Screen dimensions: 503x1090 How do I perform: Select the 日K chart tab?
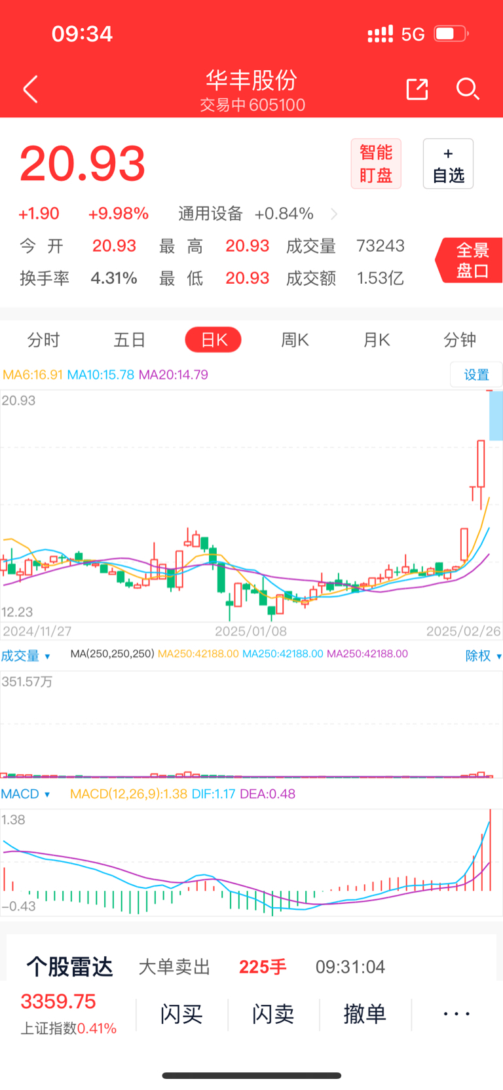(214, 340)
